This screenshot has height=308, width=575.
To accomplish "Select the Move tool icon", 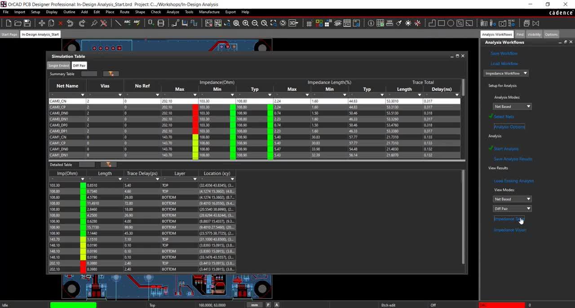I will [42, 23].
